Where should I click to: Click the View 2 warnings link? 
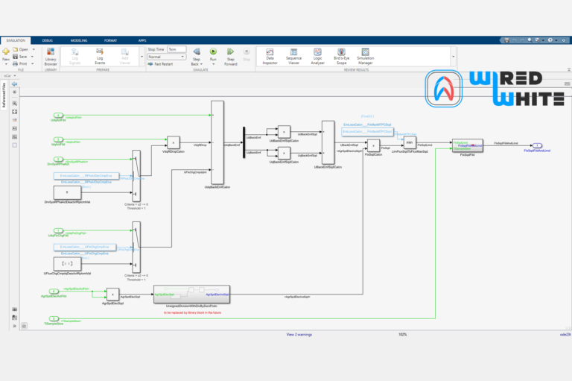point(299,334)
